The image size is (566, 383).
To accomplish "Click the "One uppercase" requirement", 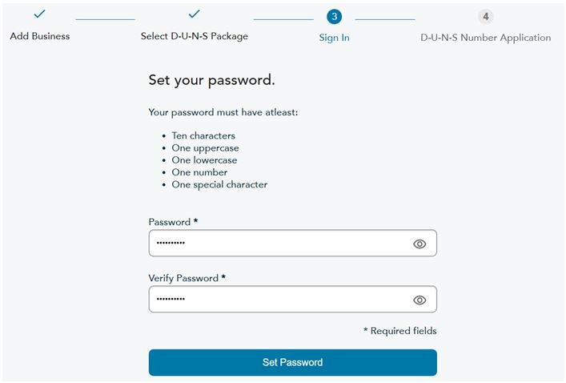I will pos(205,148).
